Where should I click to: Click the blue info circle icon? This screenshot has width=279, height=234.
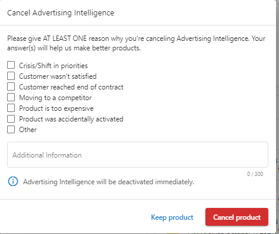pyautogui.click(x=13, y=181)
